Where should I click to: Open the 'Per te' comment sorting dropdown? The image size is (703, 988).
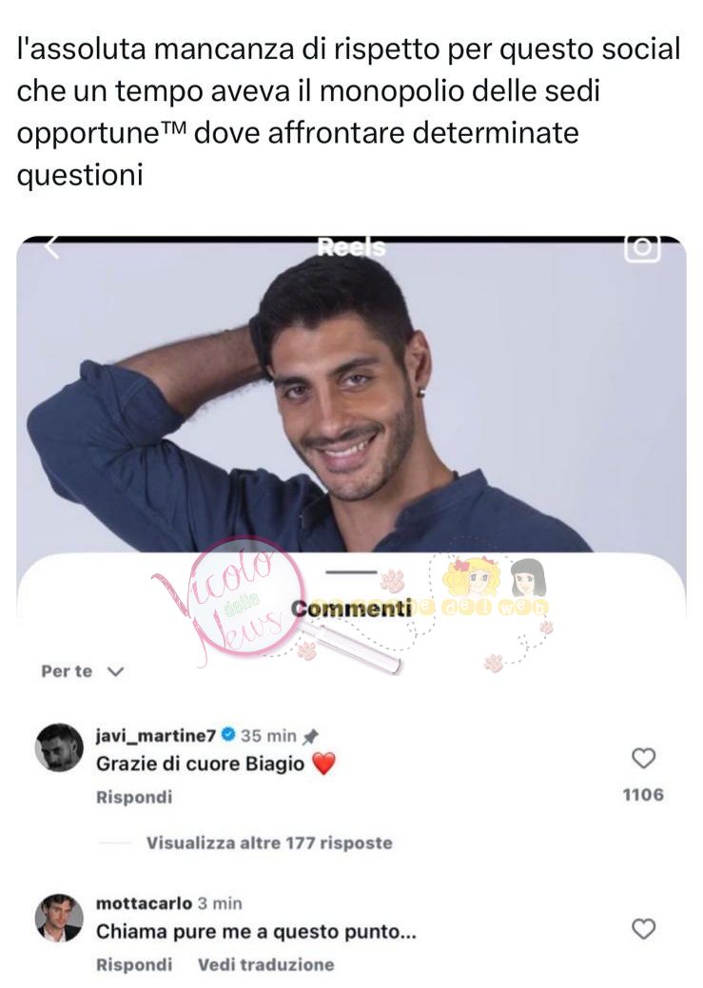(x=83, y=671)
